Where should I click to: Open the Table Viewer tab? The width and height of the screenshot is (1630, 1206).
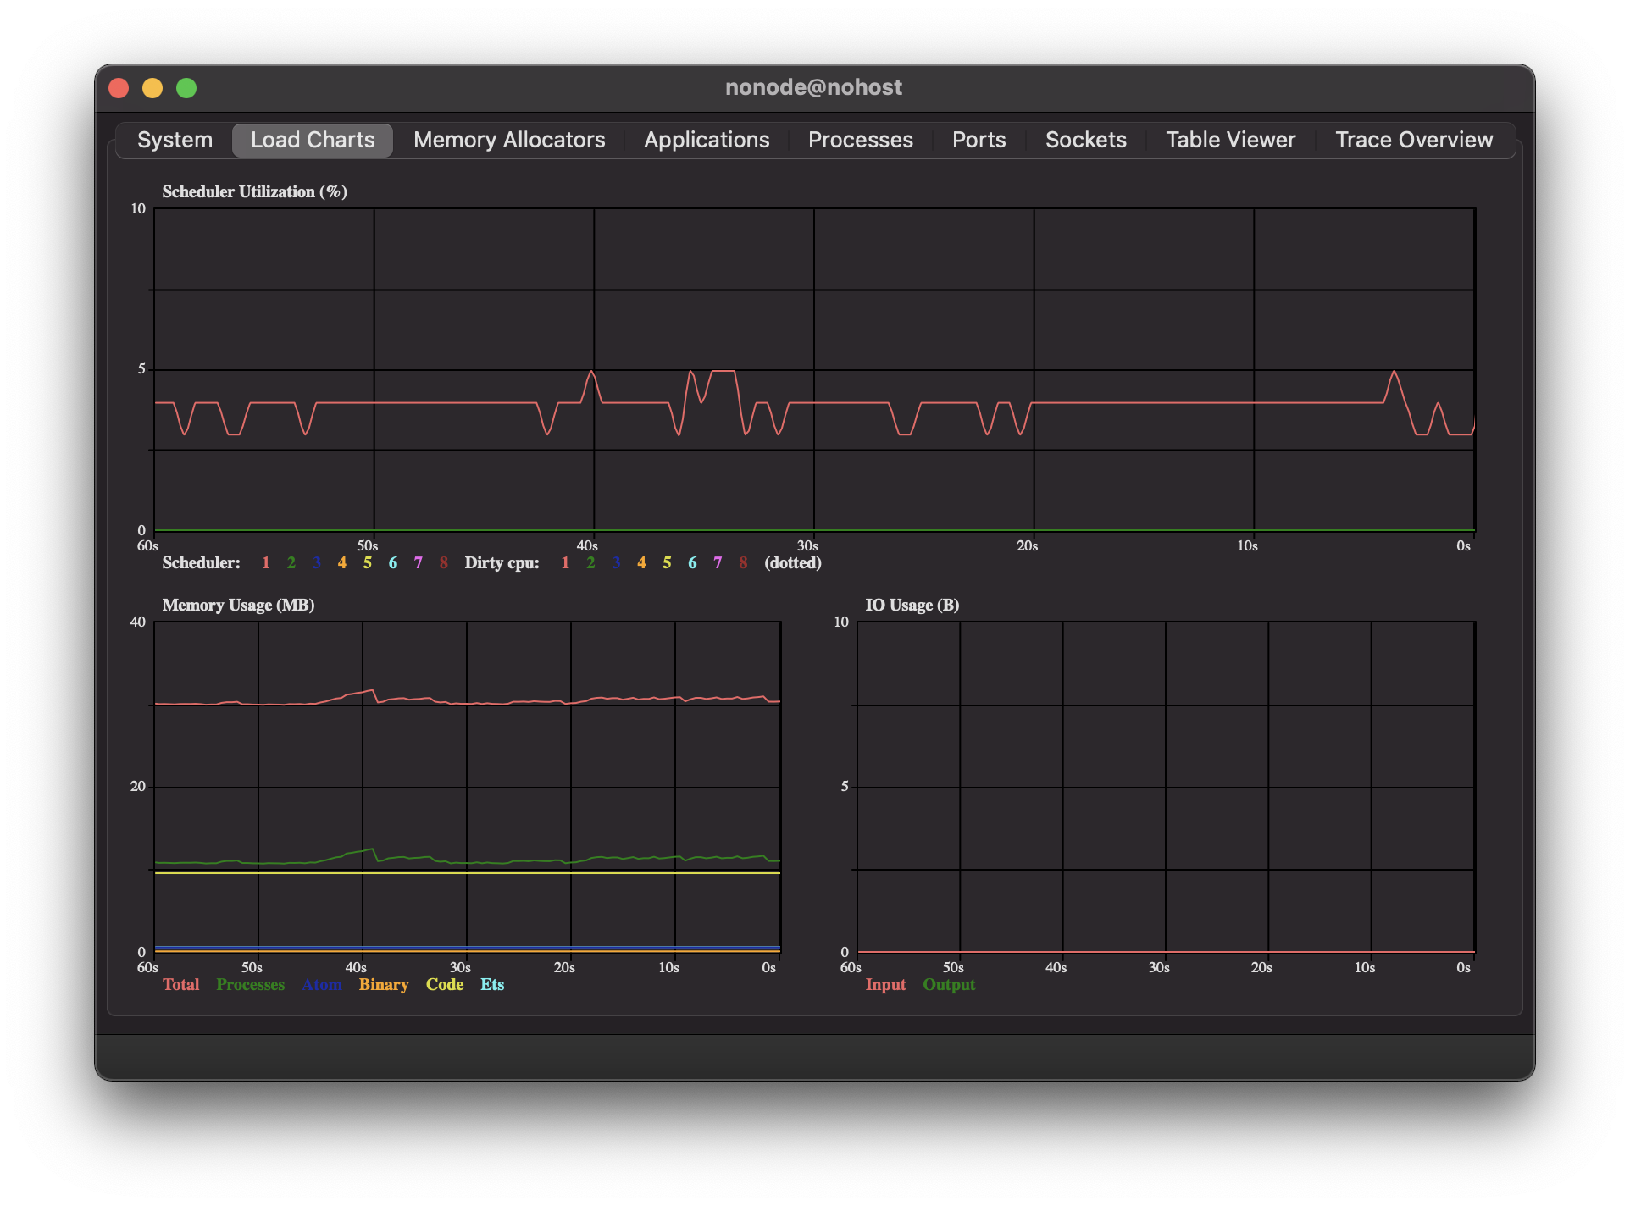point(1231,141)
